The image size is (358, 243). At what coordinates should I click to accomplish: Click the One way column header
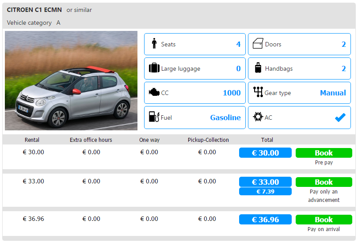149,140
